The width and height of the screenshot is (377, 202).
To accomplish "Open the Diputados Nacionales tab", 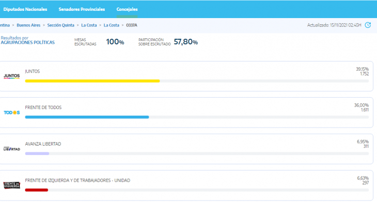I will click(x=25, y=9).
